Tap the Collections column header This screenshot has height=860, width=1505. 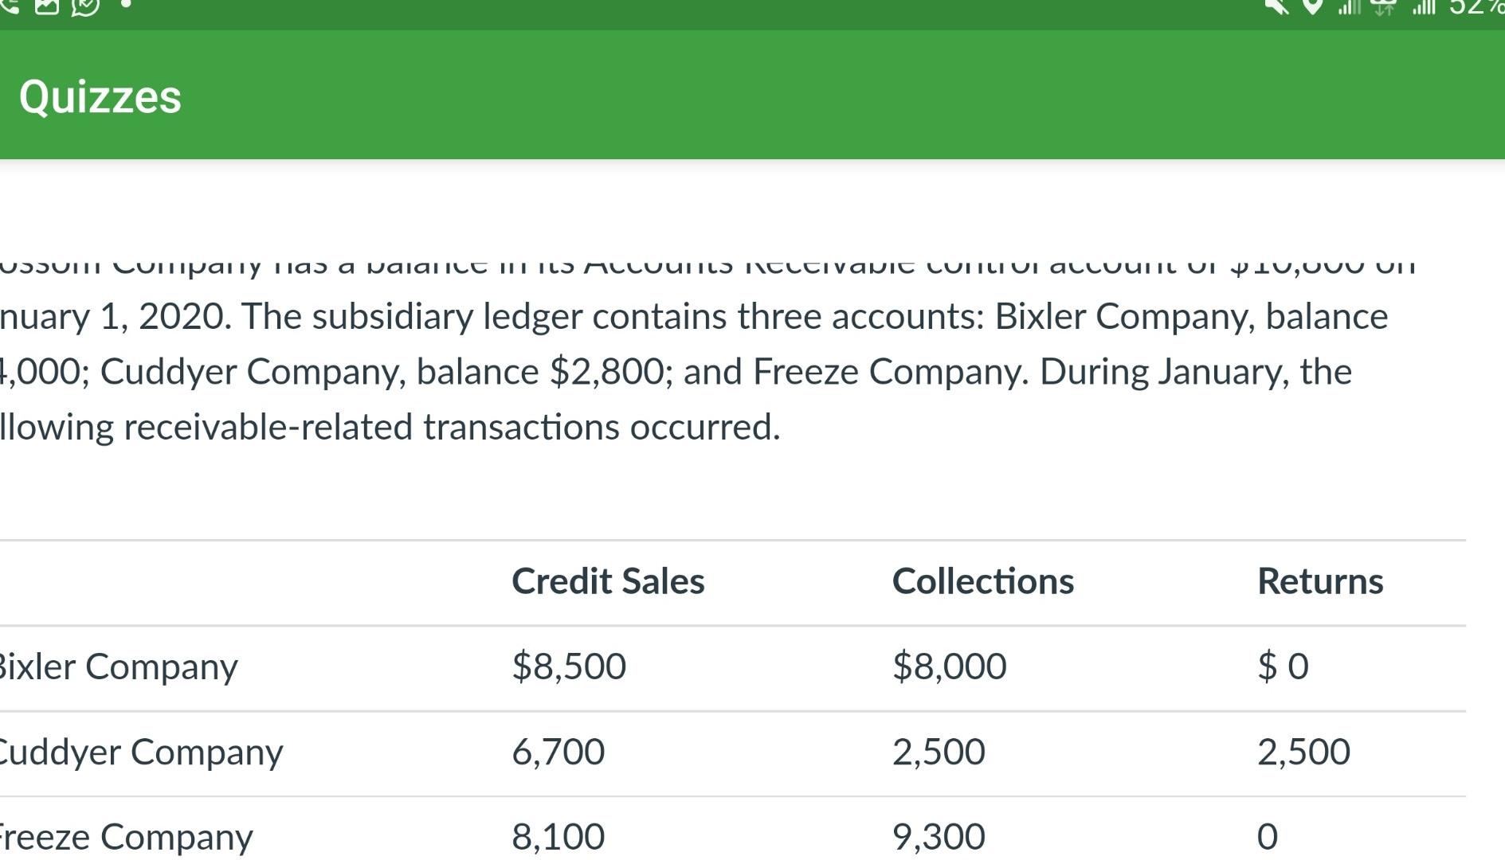(985, 580)
